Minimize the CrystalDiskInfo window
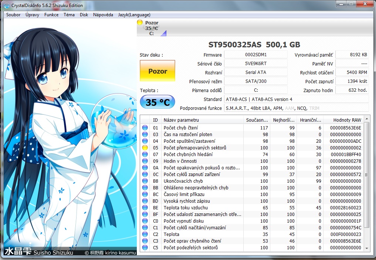 pos(342,4)
